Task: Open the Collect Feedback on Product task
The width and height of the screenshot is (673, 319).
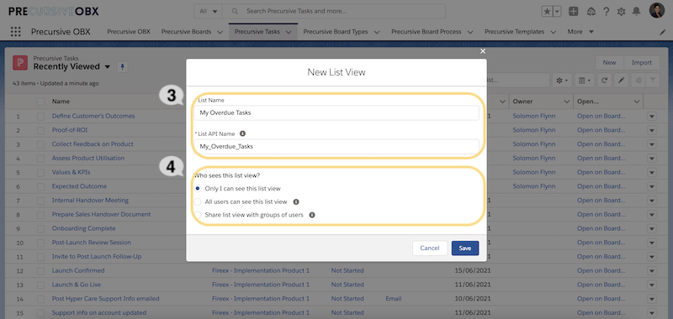Action: pyautogui.click(x=93, y=144)
